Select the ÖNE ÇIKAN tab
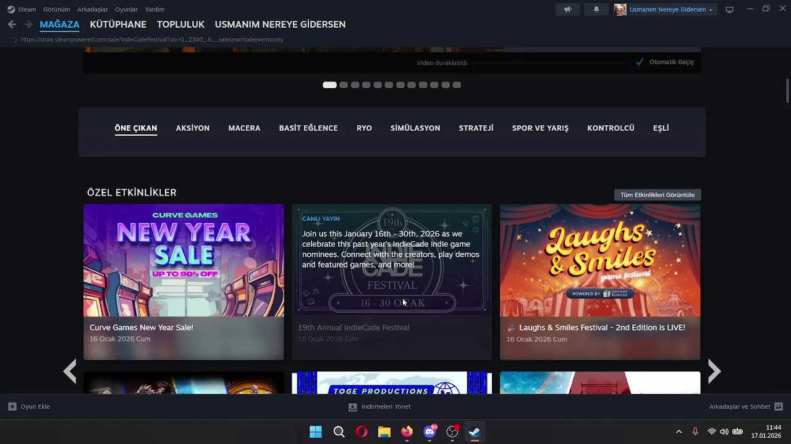This screenshot has width=791, height=444. pyautogui.click(x=136, y=128)
